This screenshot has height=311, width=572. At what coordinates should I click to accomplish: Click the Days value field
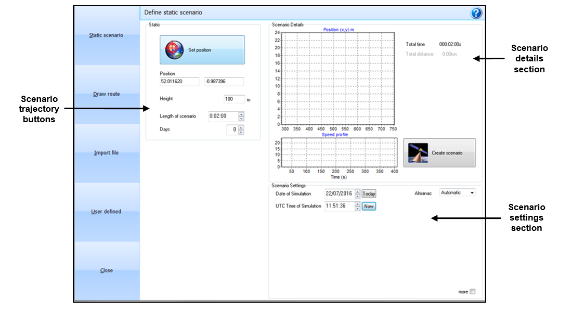click(232, 129)
